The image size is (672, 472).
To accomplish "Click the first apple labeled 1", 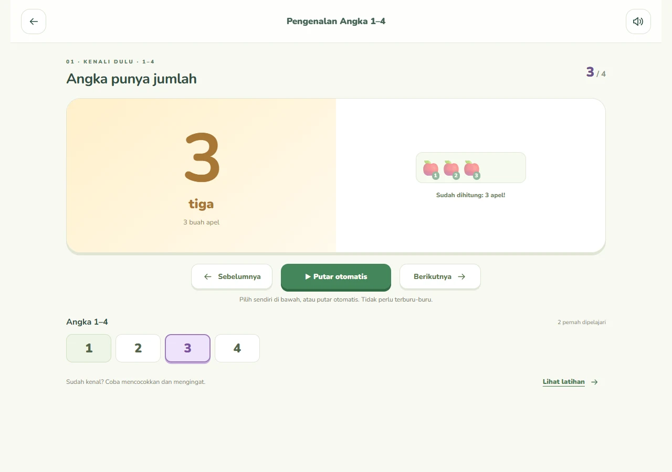I will (x=431, y=169).
